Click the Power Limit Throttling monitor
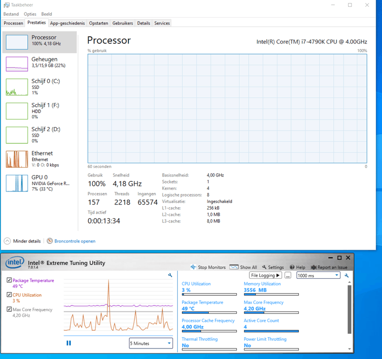This screenshot has width=382, height=359. pos(271,344)
